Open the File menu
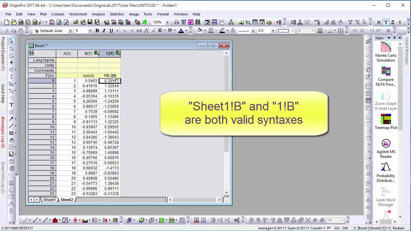Image resolution: width=411 pixels, height=231 pixels. coord(8,14)
